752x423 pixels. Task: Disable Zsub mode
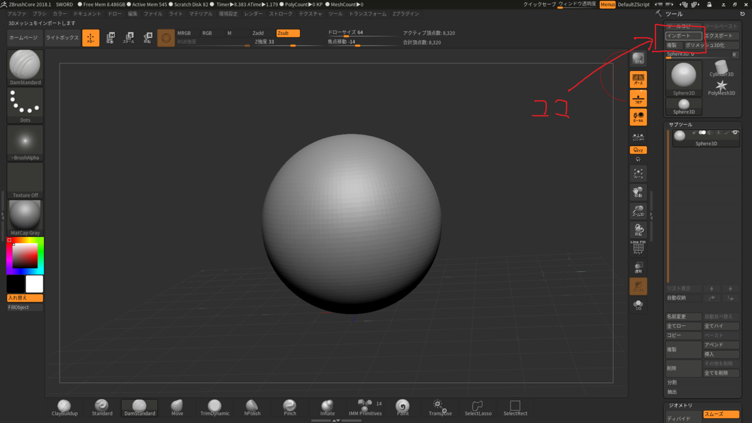click(288, 33)
